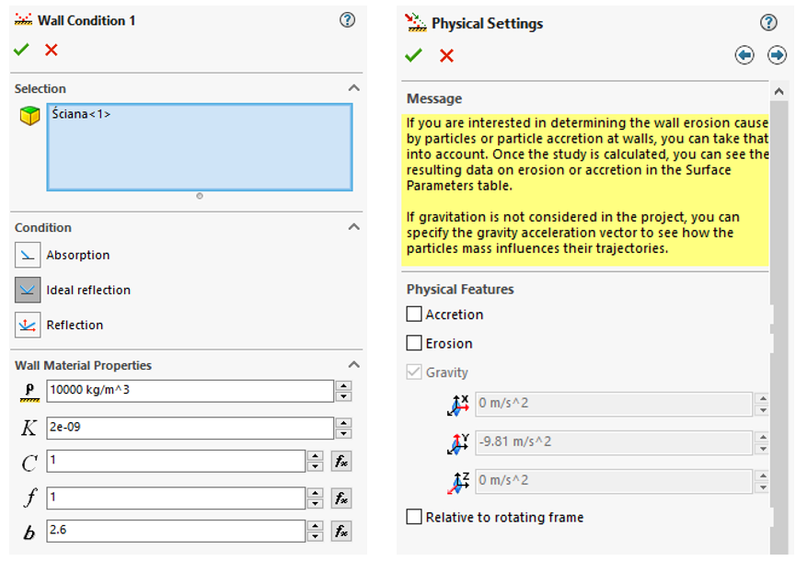Go to previous page arrow in Physical Settings
796x561 pixels.
744,56
